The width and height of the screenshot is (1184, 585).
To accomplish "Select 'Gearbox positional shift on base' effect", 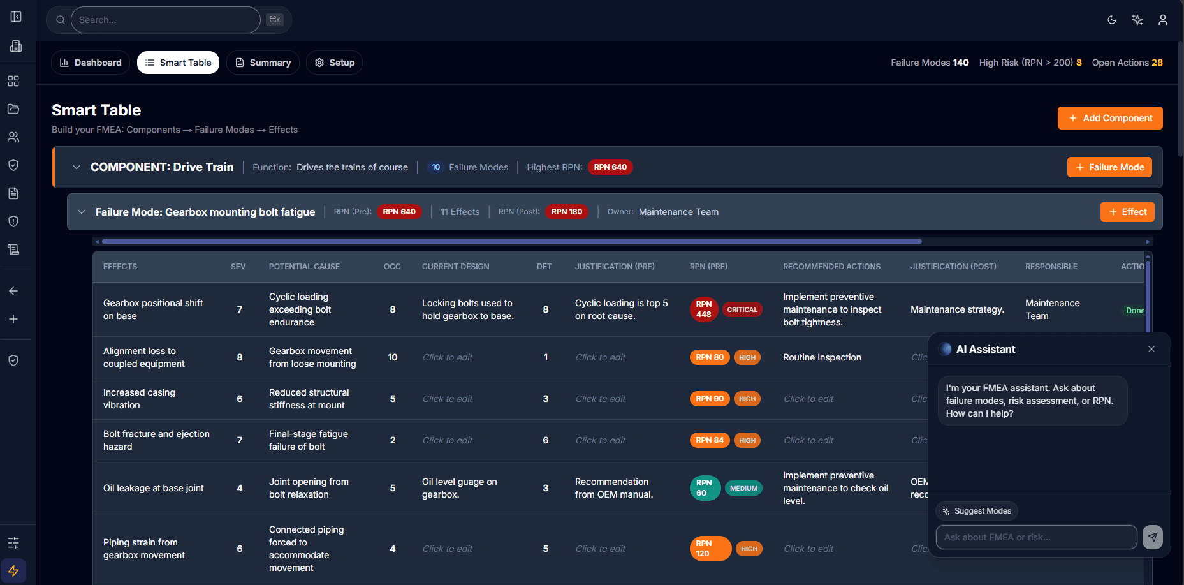I will click(x=153, y=309).
